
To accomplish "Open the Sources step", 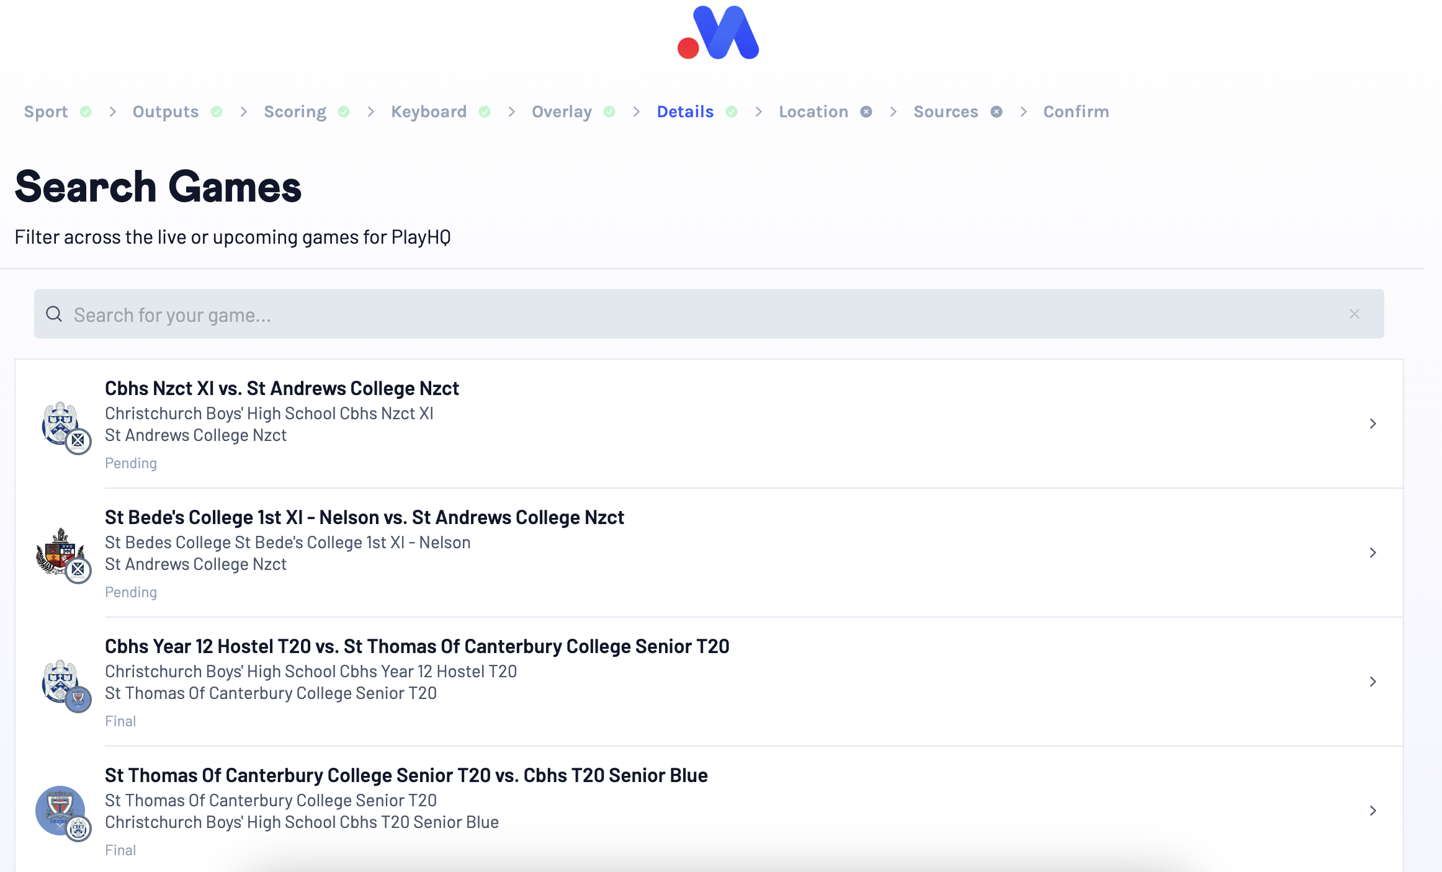I will 946,112.
